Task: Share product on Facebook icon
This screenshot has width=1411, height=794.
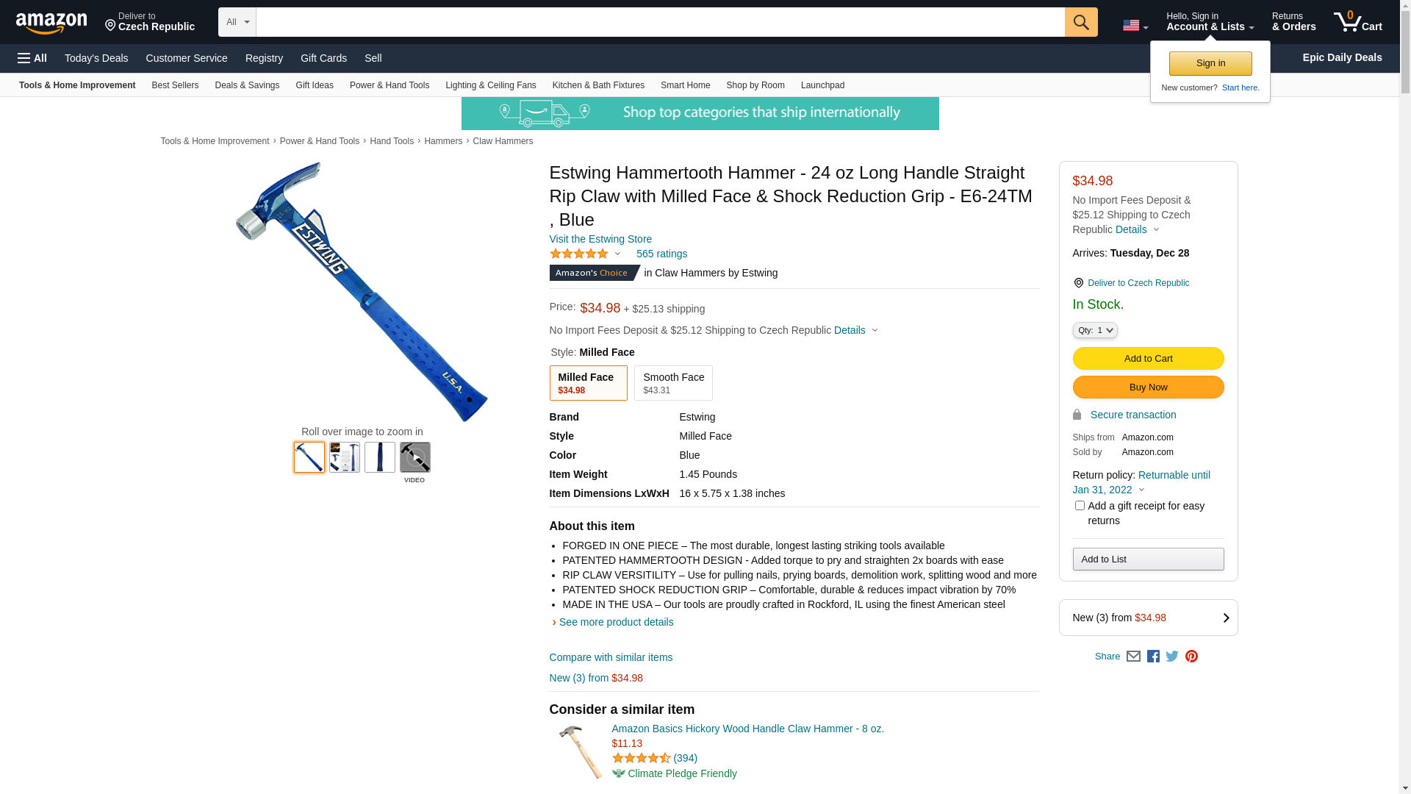Action: (1153, 657)
